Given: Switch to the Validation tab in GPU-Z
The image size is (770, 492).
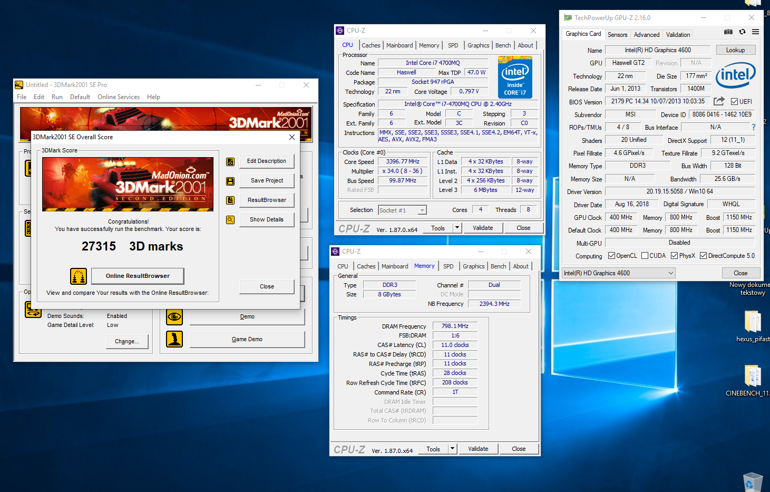Looking at the screenshot, I should tap(678, 35).
